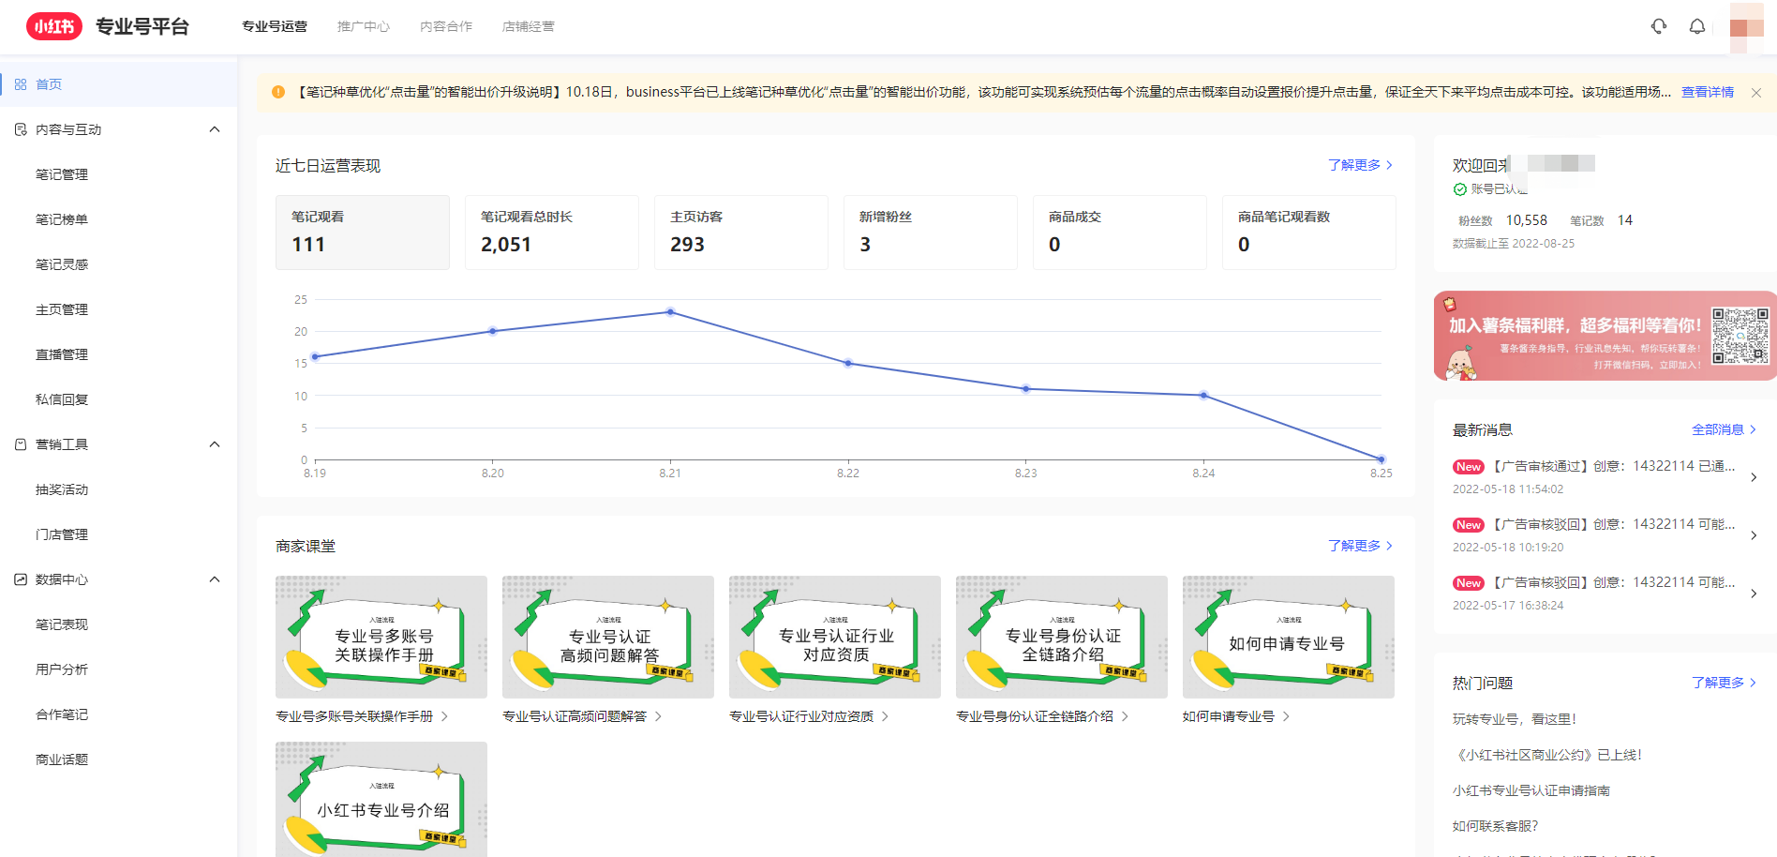Open 合作笔记 in sidebar
1777x857 pixels.
[62, 714]
